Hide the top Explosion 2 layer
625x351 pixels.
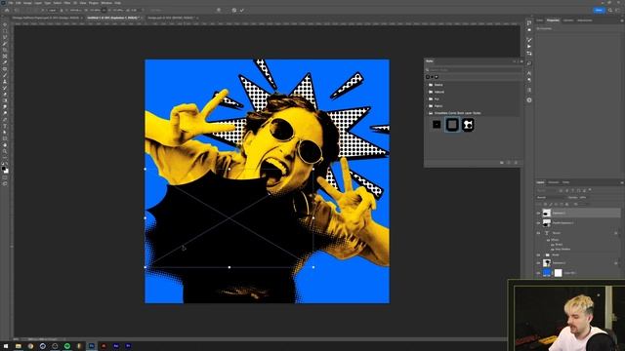[538, 214]
